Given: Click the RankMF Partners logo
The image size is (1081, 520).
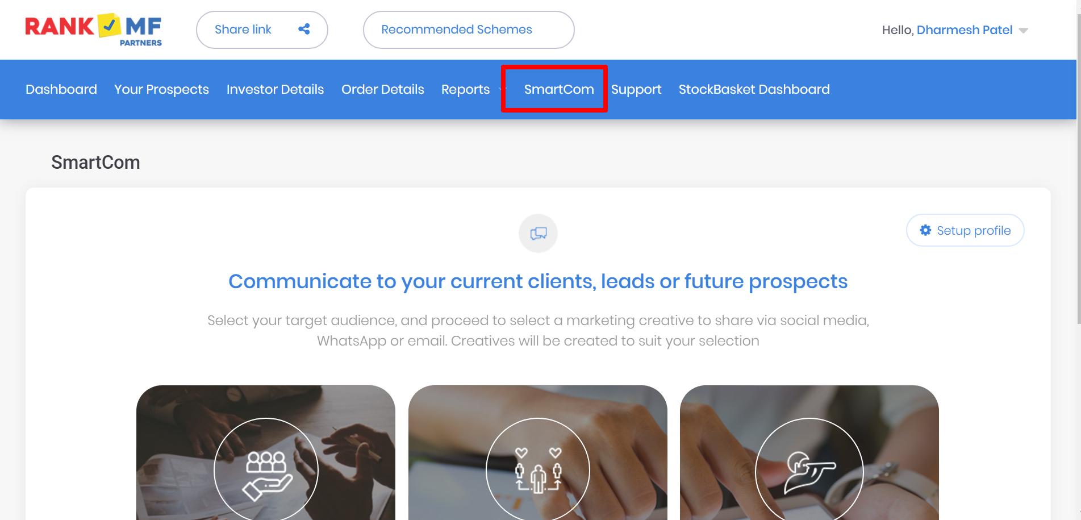Looking at the screenshot, I should coord(94,30).
